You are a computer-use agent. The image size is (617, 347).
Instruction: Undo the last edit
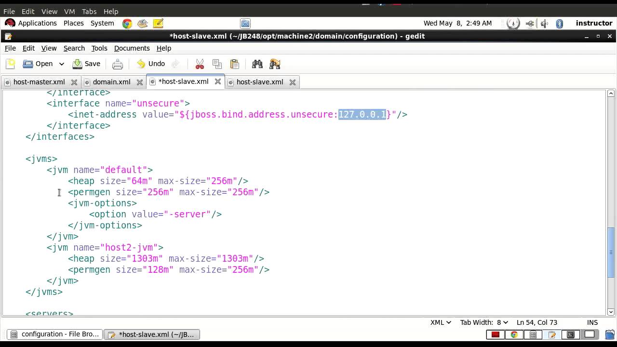(151, 64)
